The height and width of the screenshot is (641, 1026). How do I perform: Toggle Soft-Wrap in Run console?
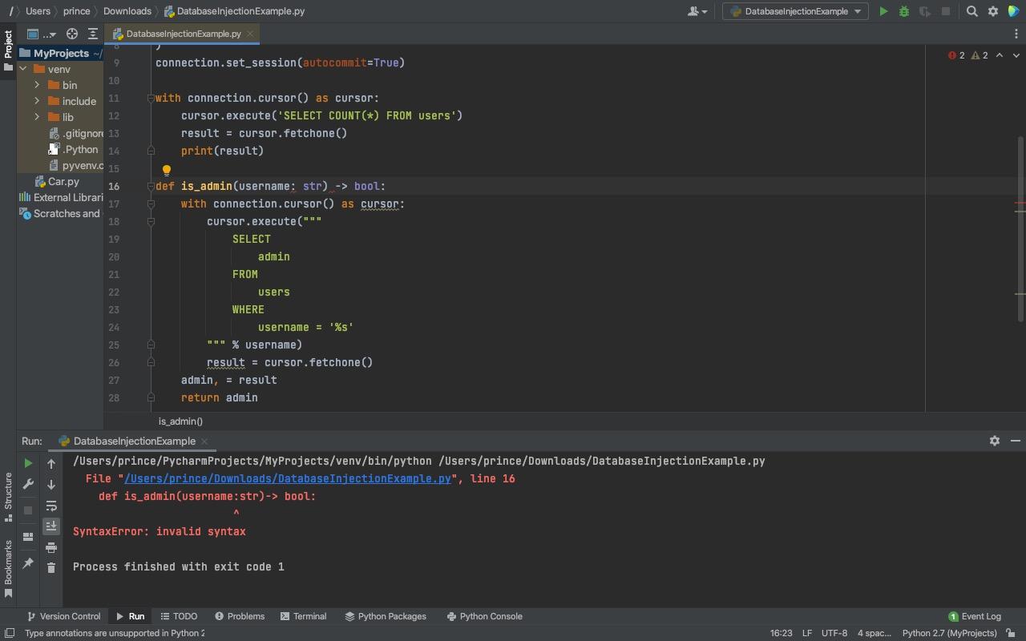pyautogui.click(x=51, y=506)
